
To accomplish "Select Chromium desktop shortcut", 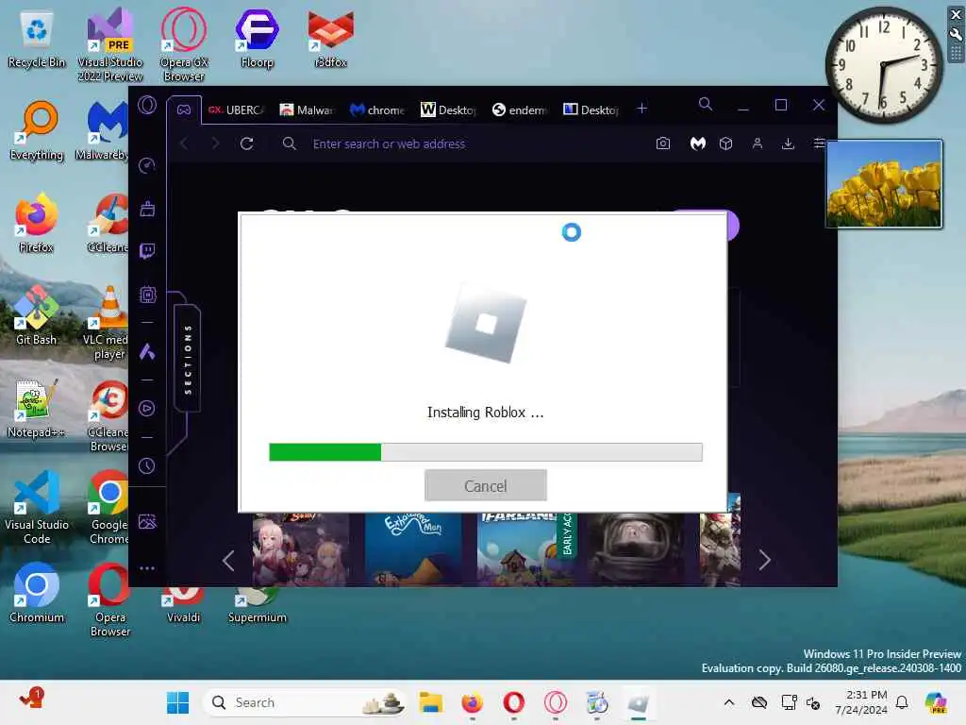I will click(37, 593).
